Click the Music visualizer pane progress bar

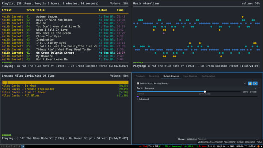tap(197, 62)
